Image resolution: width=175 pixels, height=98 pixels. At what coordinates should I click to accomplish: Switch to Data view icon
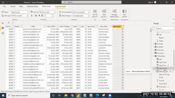click(3, 28)
